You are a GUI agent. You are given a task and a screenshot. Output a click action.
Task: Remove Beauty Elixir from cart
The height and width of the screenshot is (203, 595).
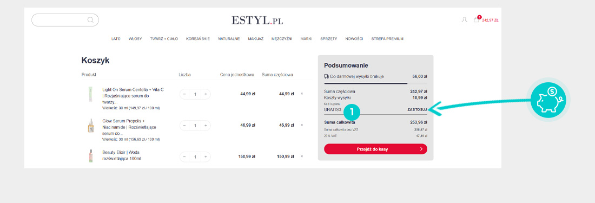tap(302, 156)
